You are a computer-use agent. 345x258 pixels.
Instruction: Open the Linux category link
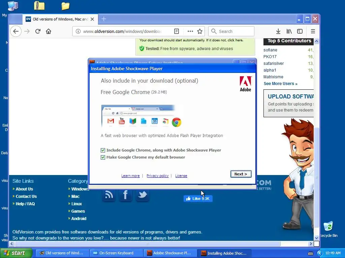pyautogui.click(x=76, y=204)
